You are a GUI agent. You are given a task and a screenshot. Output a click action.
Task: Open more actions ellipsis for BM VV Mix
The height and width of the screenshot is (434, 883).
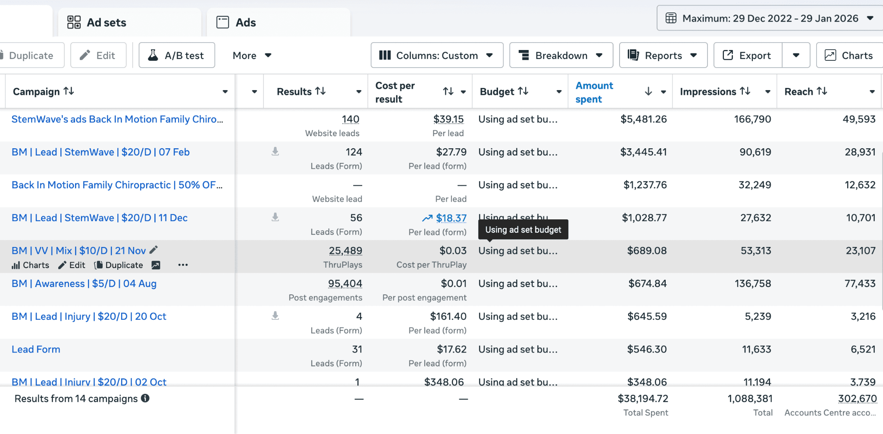tap(183, 265)
